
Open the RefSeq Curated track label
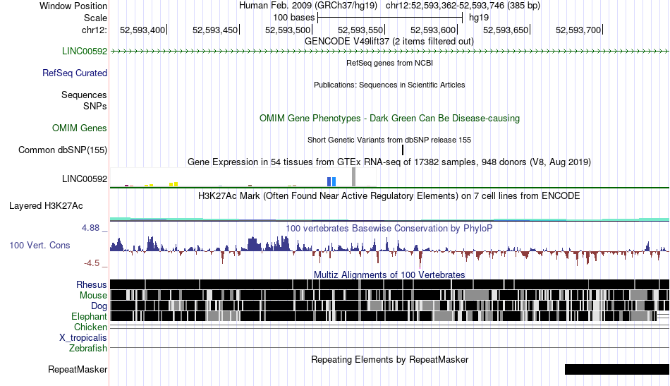(x=75, y=73)
